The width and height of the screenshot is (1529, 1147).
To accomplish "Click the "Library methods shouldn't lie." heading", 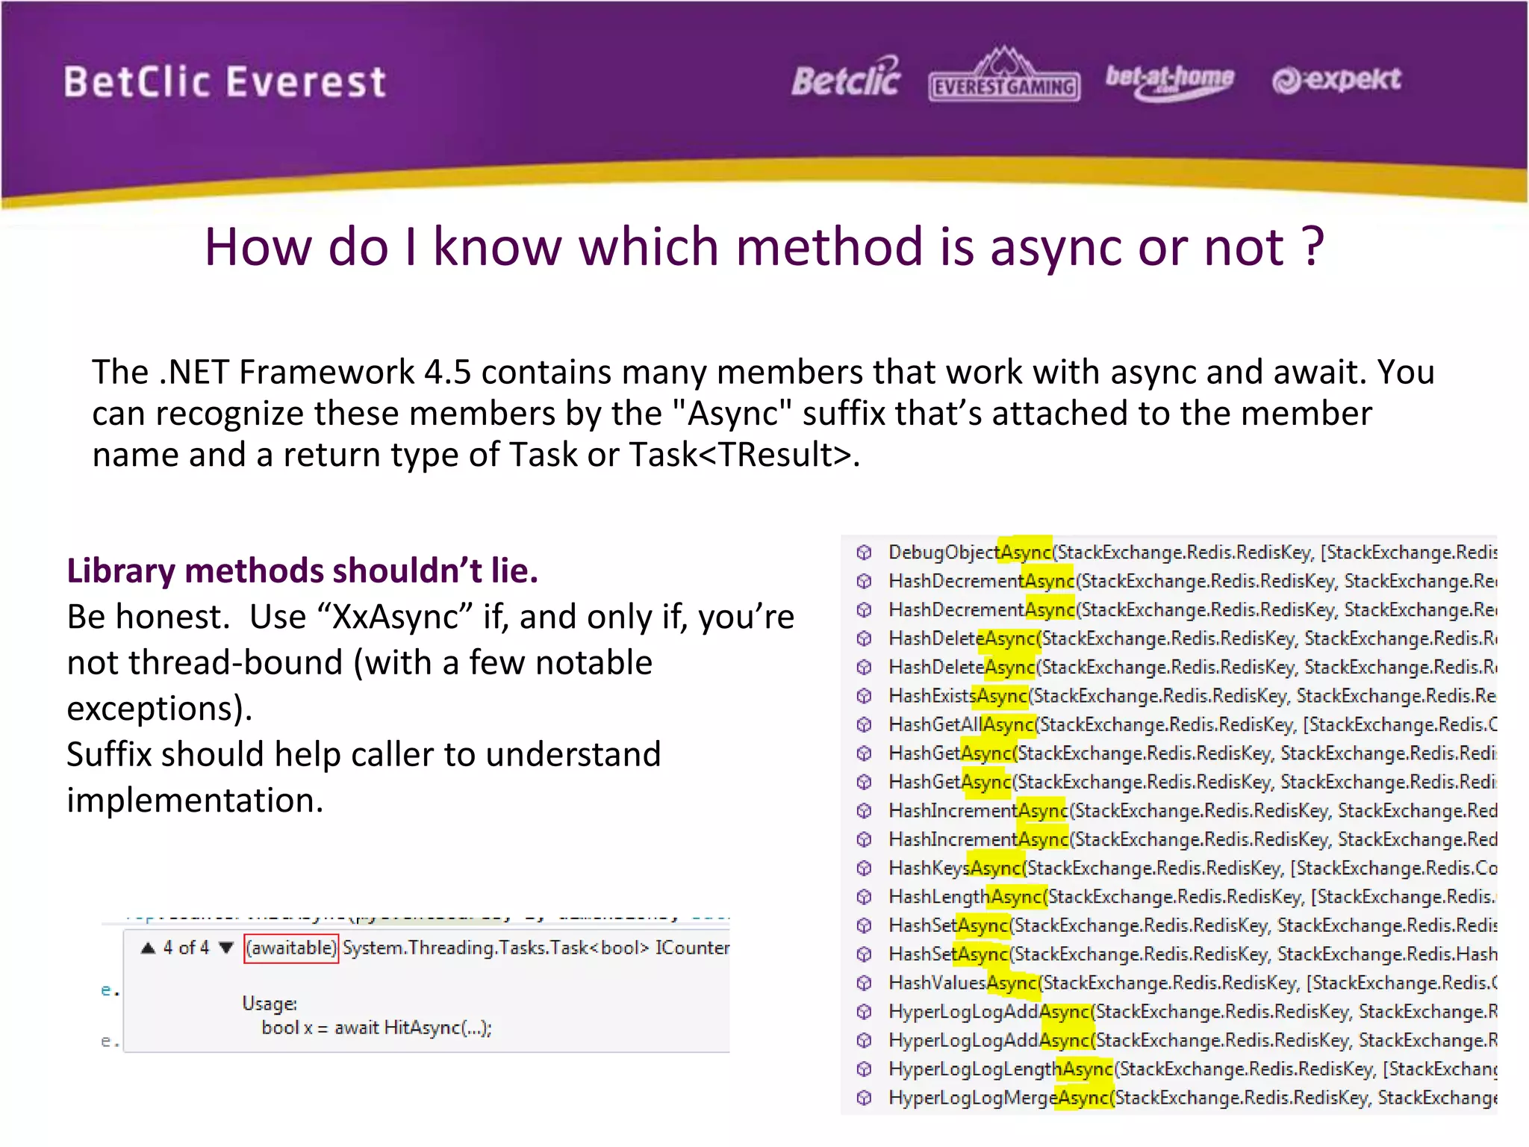I will [x=302, y=571].
